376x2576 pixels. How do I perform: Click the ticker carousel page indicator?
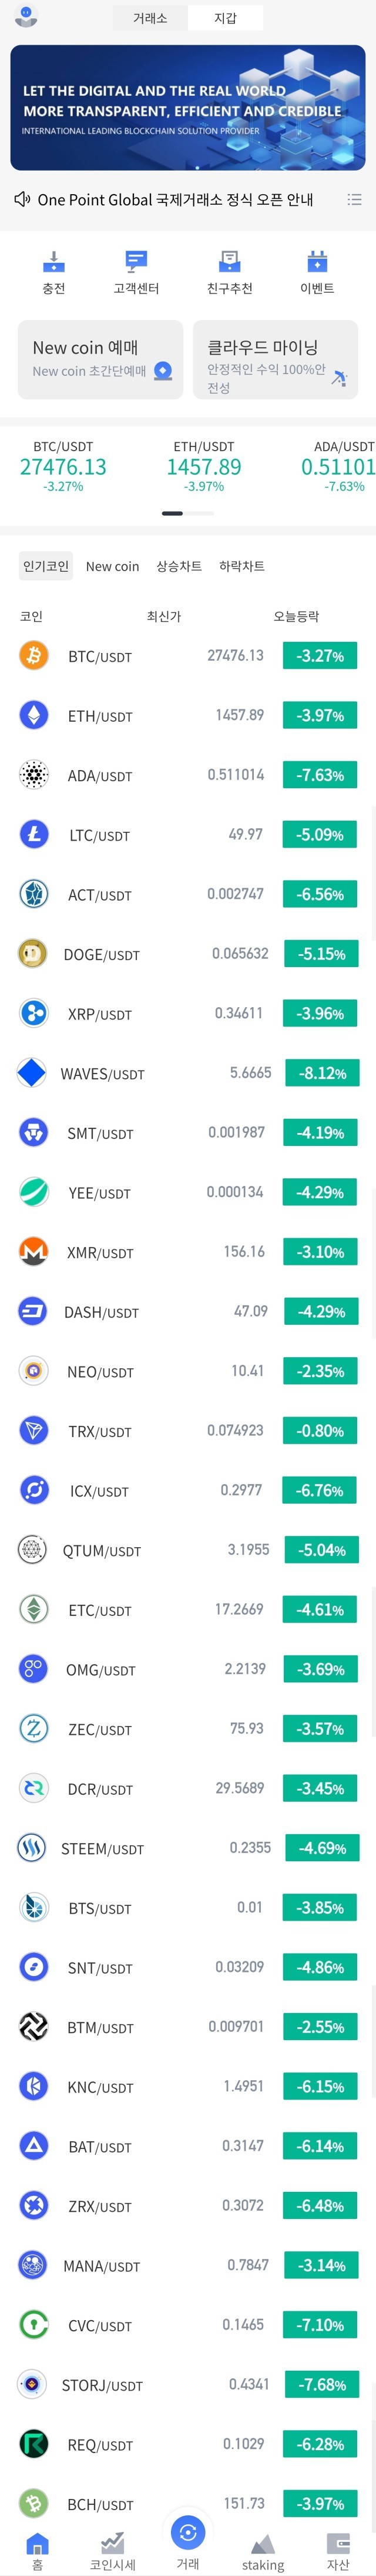point(188,513)
